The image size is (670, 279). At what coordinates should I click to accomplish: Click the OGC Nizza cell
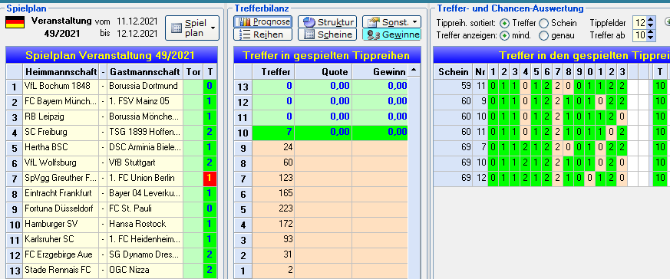pos(145,271)
